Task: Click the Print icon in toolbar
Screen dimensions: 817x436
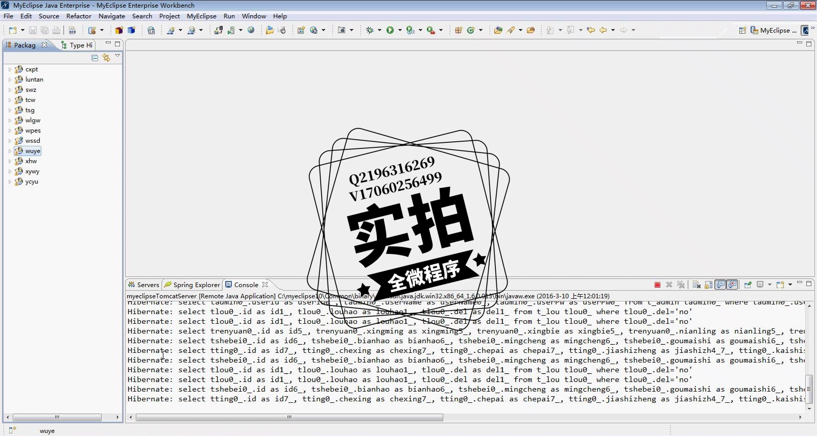Action: coord(56,30)
